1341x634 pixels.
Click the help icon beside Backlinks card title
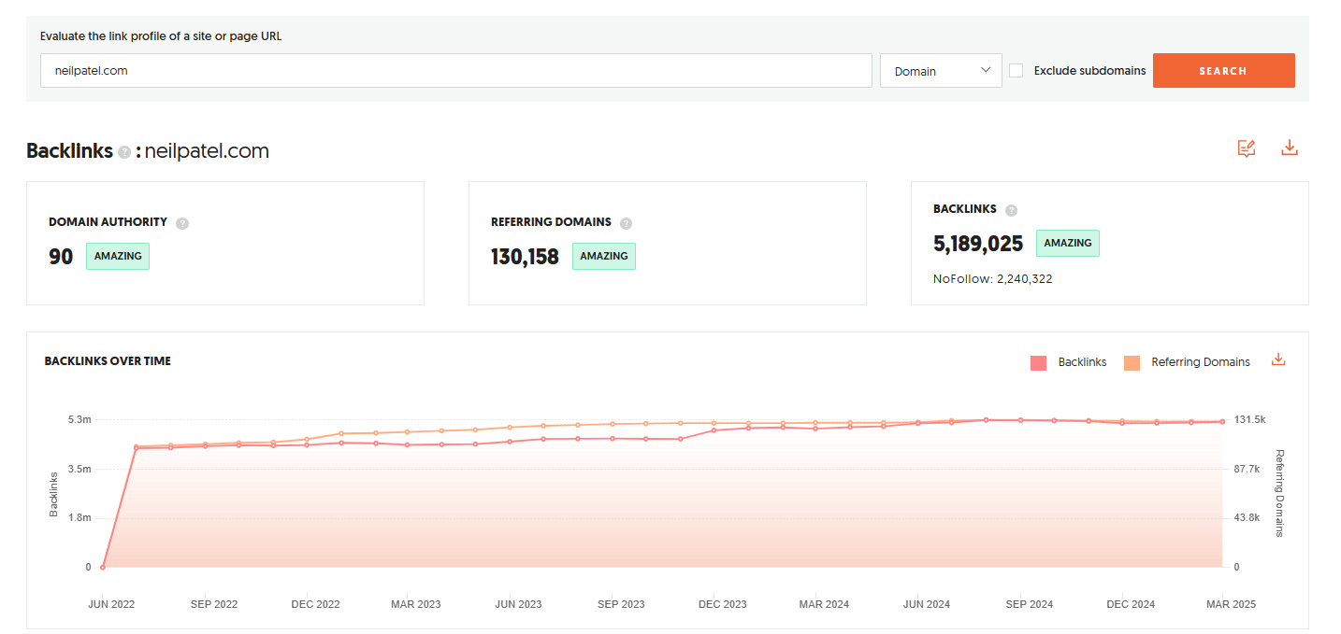[x=1011, y=210]
